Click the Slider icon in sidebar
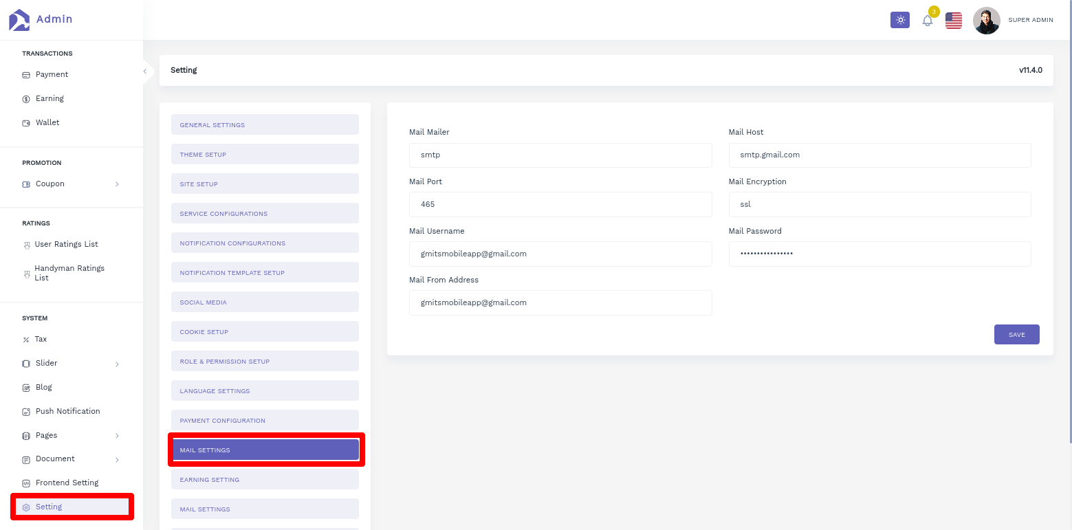Viewport: 1072px width, 530px height. pos(26,364)
